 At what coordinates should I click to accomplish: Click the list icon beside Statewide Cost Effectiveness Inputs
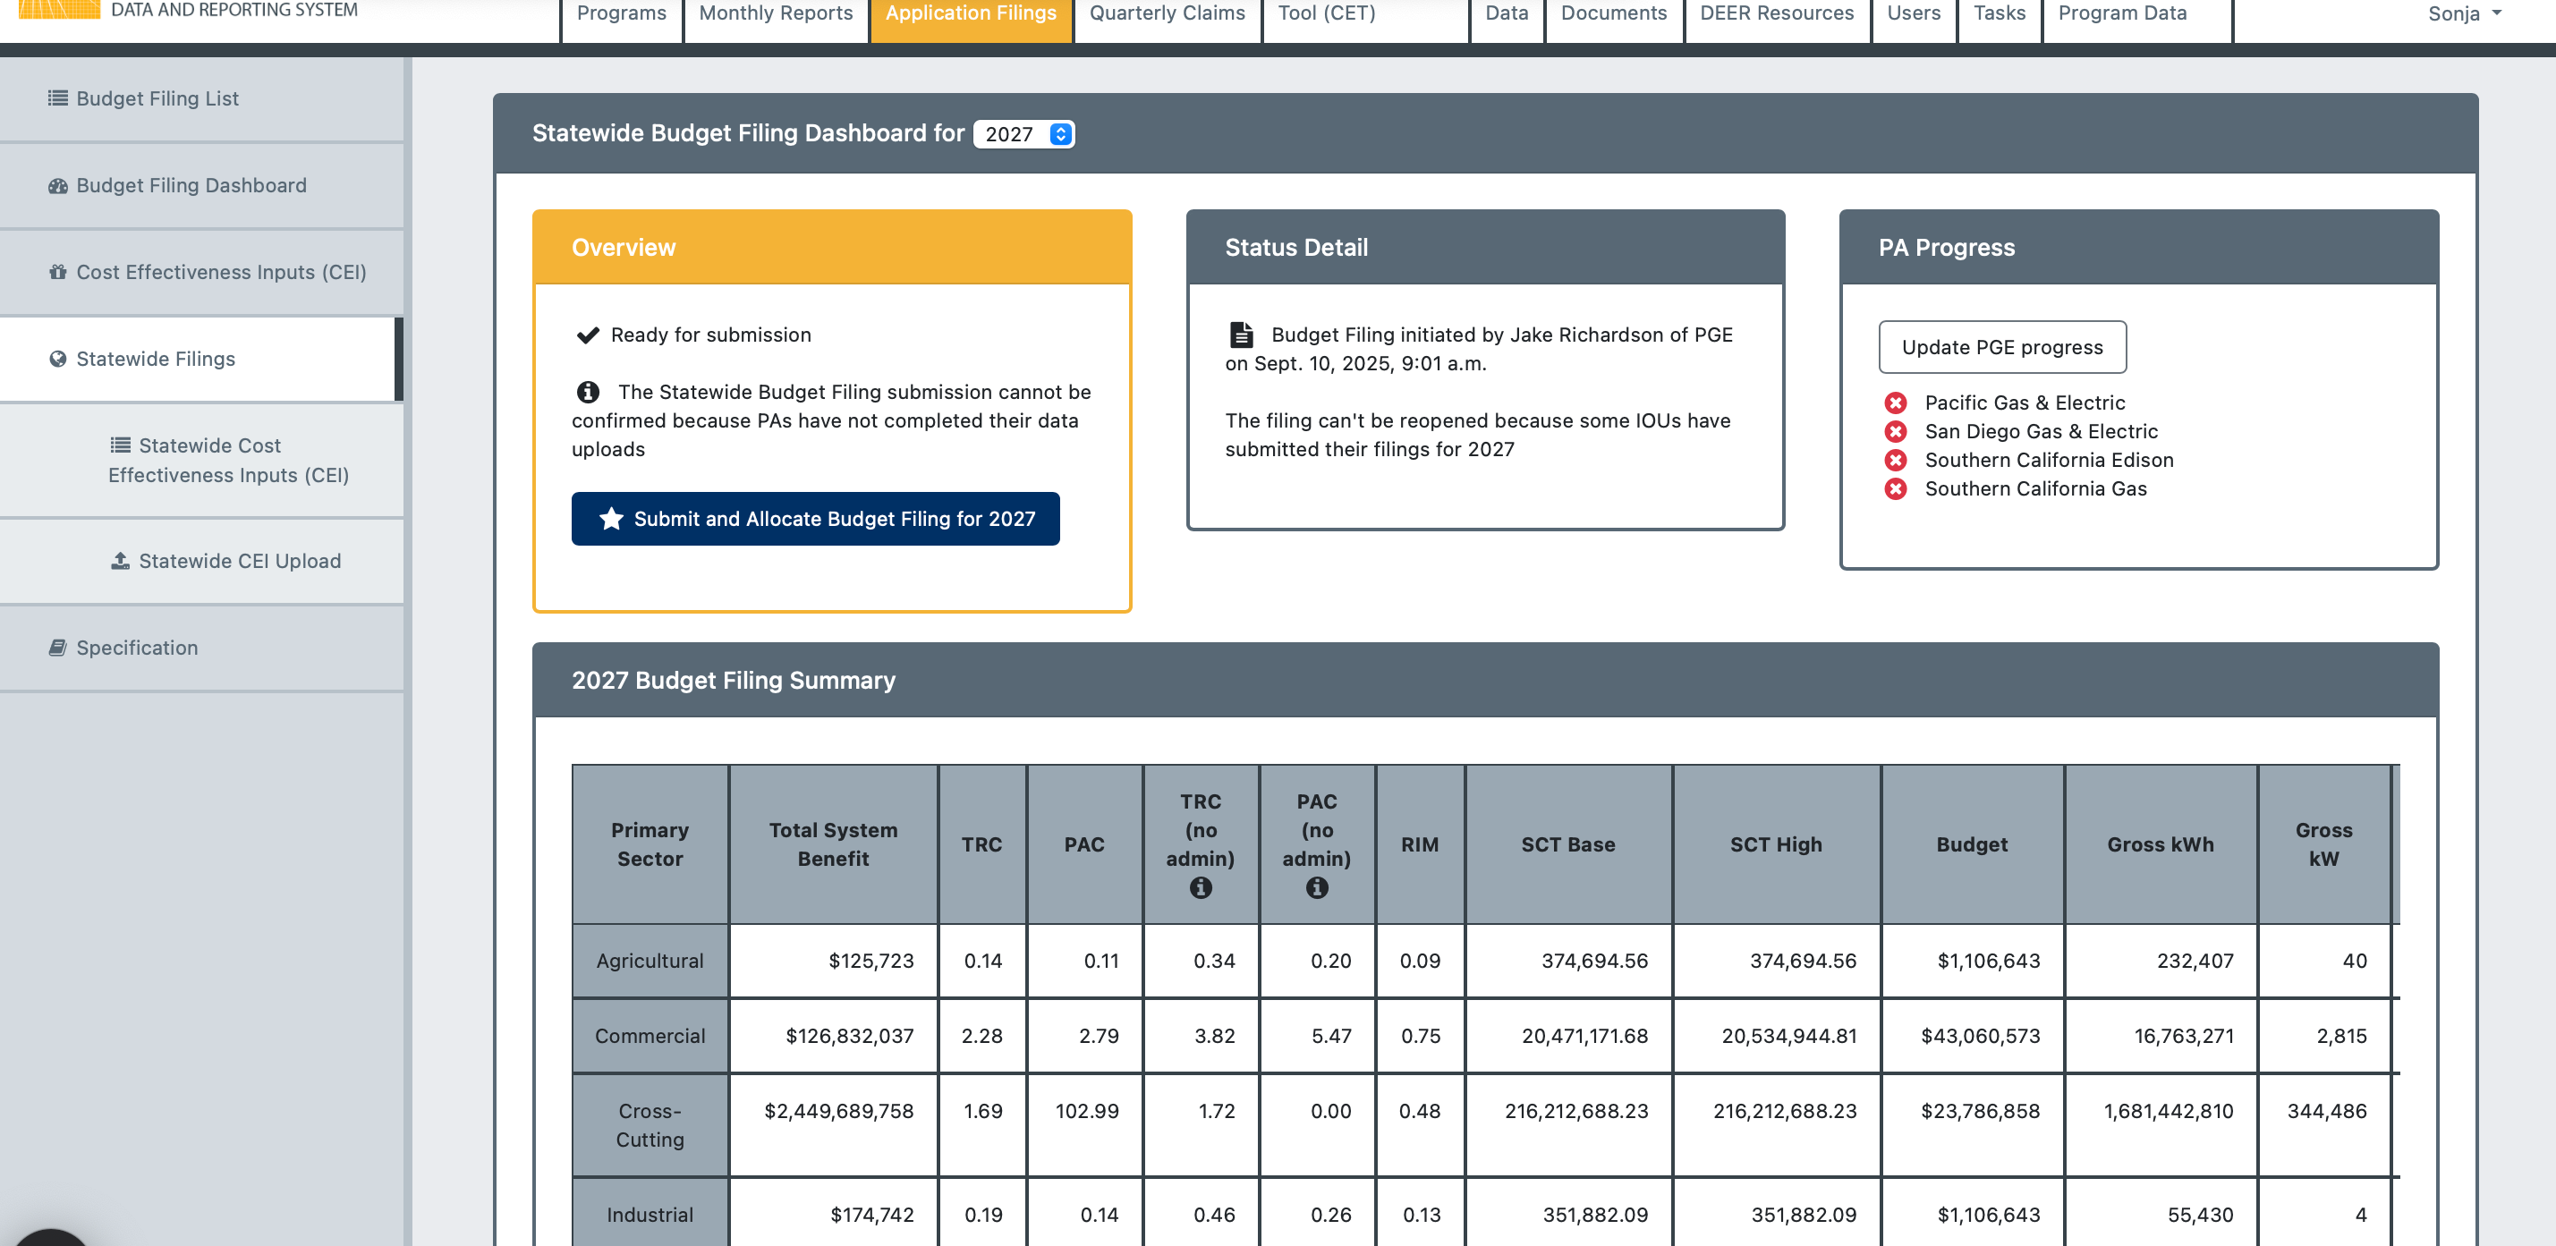120,445
